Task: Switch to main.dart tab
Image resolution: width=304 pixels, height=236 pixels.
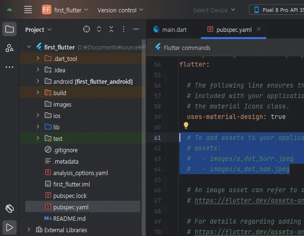Action: tap(170, 29)
